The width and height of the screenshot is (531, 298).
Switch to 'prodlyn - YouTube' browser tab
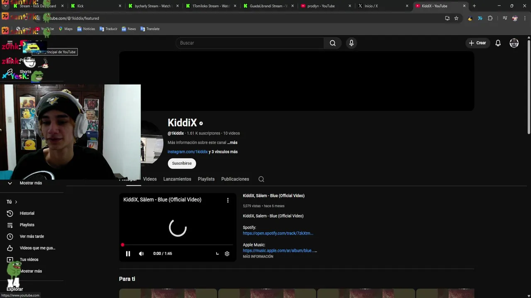(x=325, y=6)
